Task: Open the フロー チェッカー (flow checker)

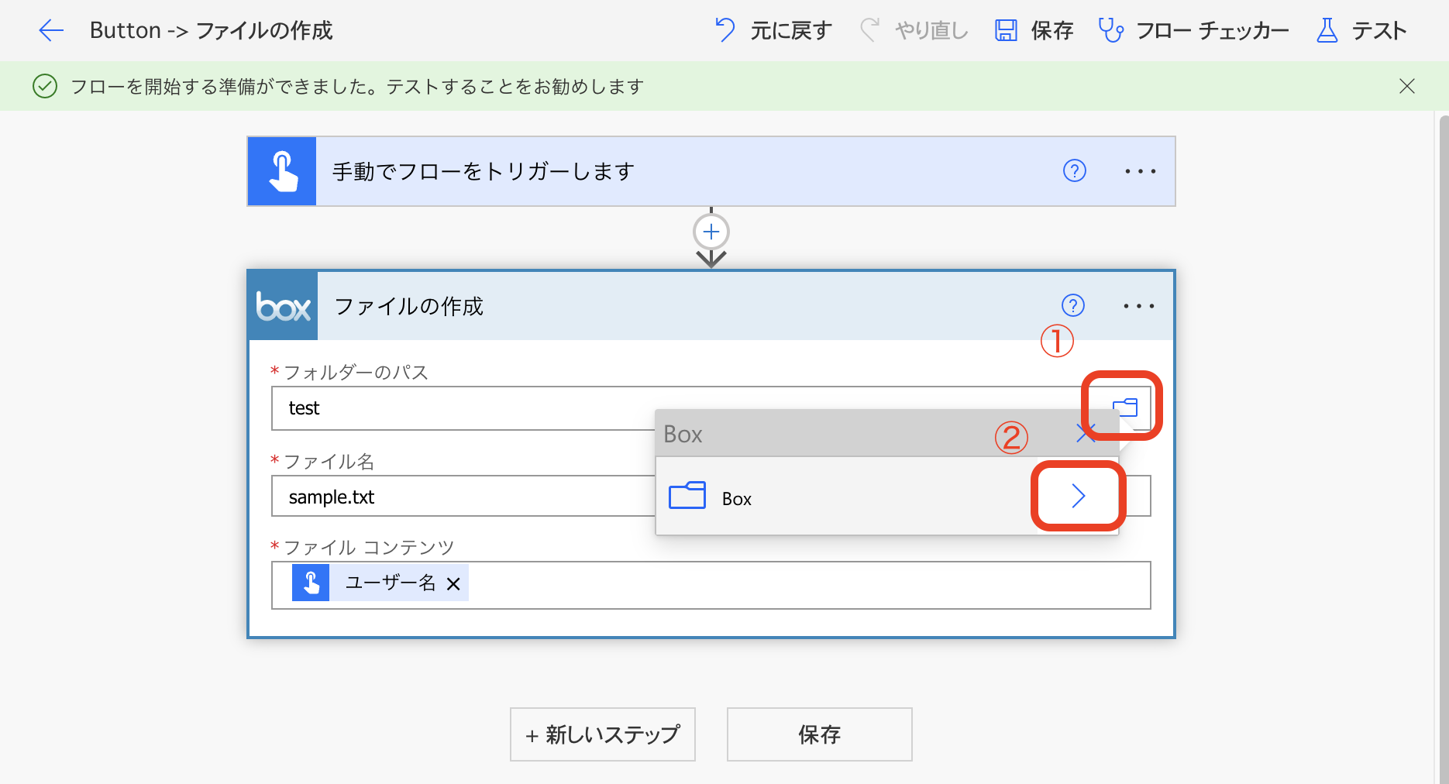Action: [1111, 30]
